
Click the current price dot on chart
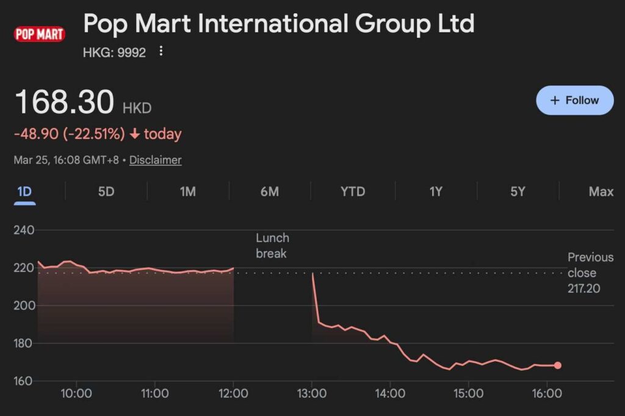pos(557,365)
